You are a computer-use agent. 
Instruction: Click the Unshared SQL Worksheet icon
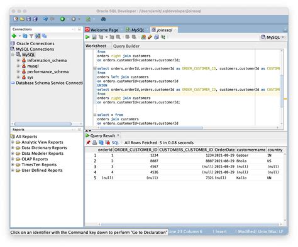click(143, 37)
